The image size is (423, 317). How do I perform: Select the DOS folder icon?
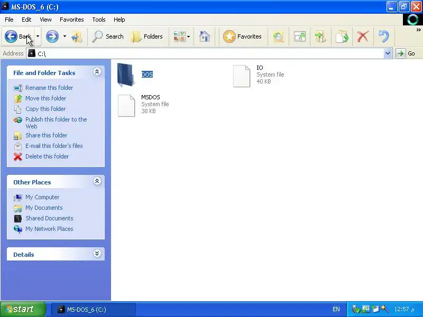pos(126,74)
